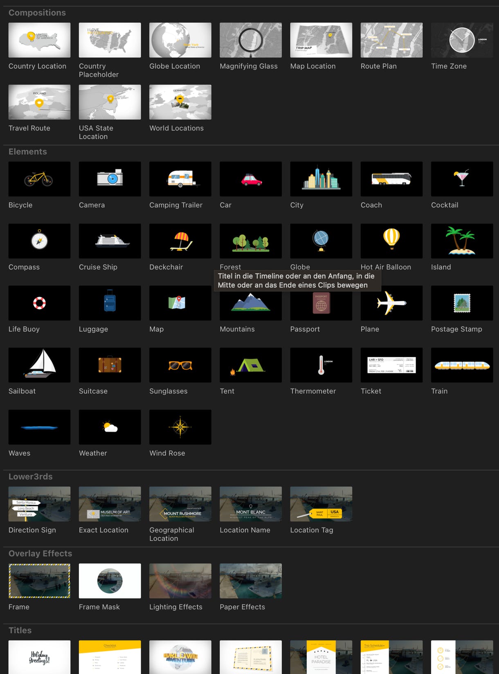Screen dimensions: 499x674
Task: Select the Lighting Effects overlay
Action: 180,581
